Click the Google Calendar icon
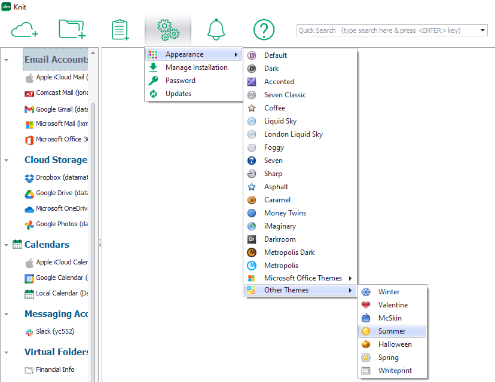The width and height of the screenshot is (495, 382). click(x=29, y=278)
